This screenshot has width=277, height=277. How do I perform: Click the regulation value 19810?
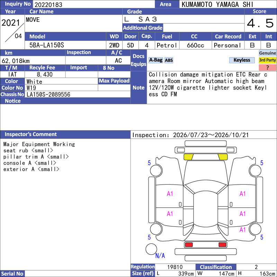(x=175, y=267)
